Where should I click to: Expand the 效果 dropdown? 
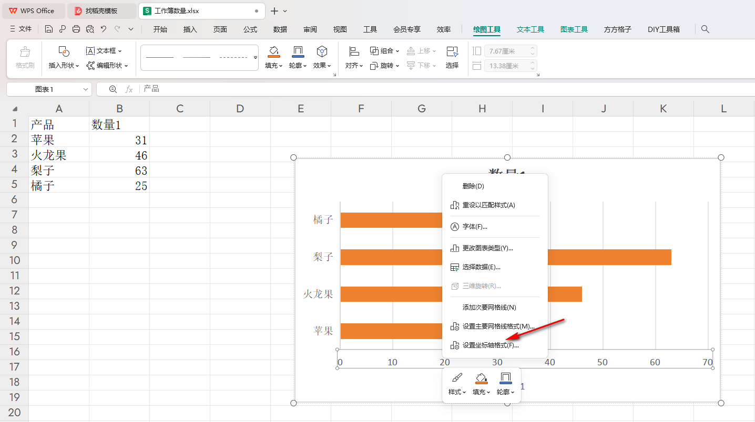click(330, 66)
